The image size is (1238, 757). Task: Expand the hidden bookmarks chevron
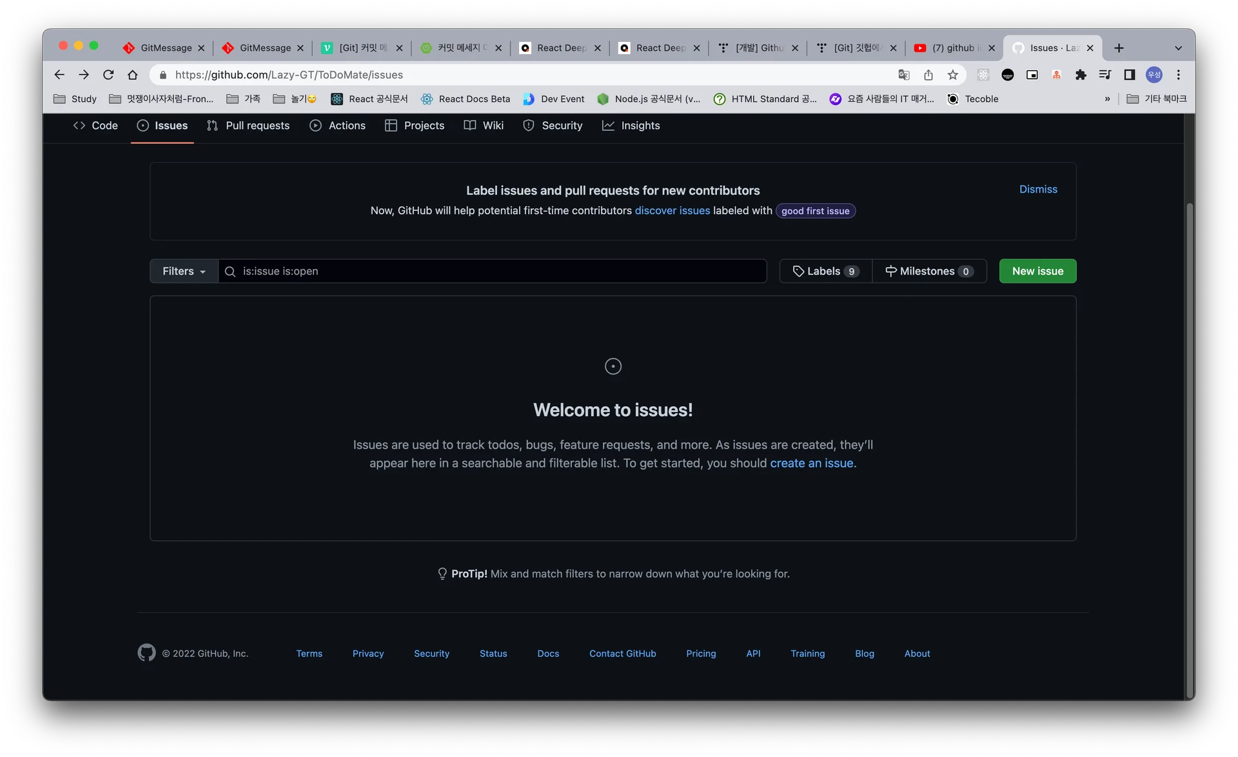[1108, 99]
